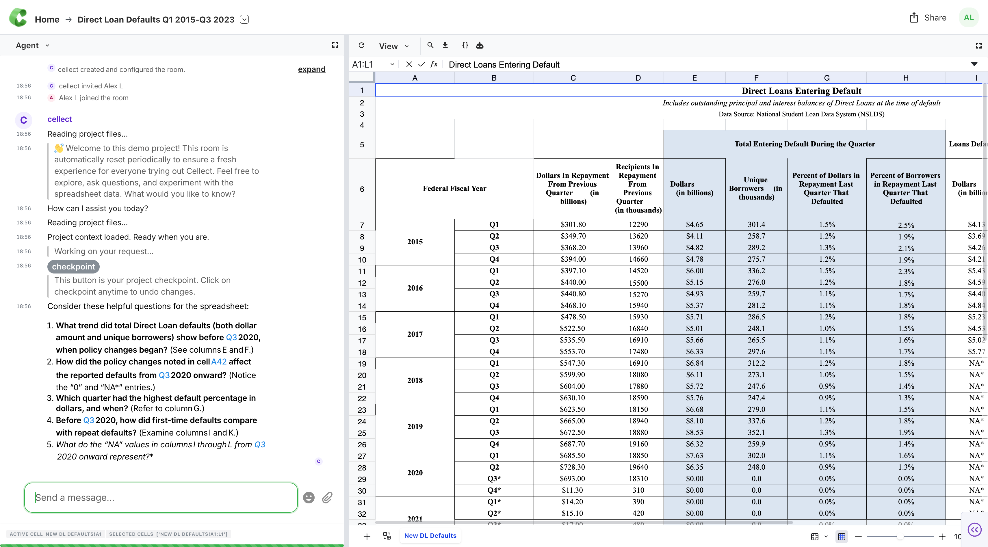This screenshot has width=988, height=547.
Task: Click the refresh spreadsheet icon
Action: (361, 45)
